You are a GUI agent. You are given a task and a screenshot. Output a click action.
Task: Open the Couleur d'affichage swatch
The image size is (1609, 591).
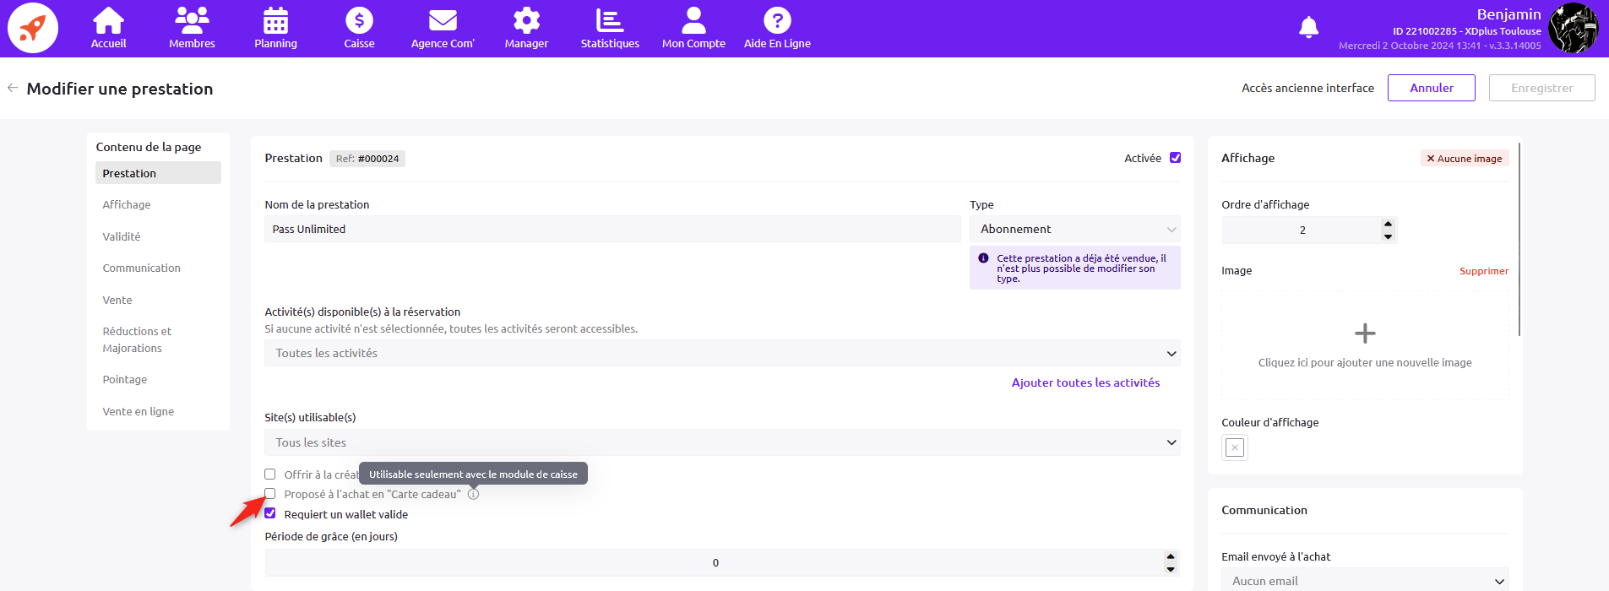click(1235, 447)
